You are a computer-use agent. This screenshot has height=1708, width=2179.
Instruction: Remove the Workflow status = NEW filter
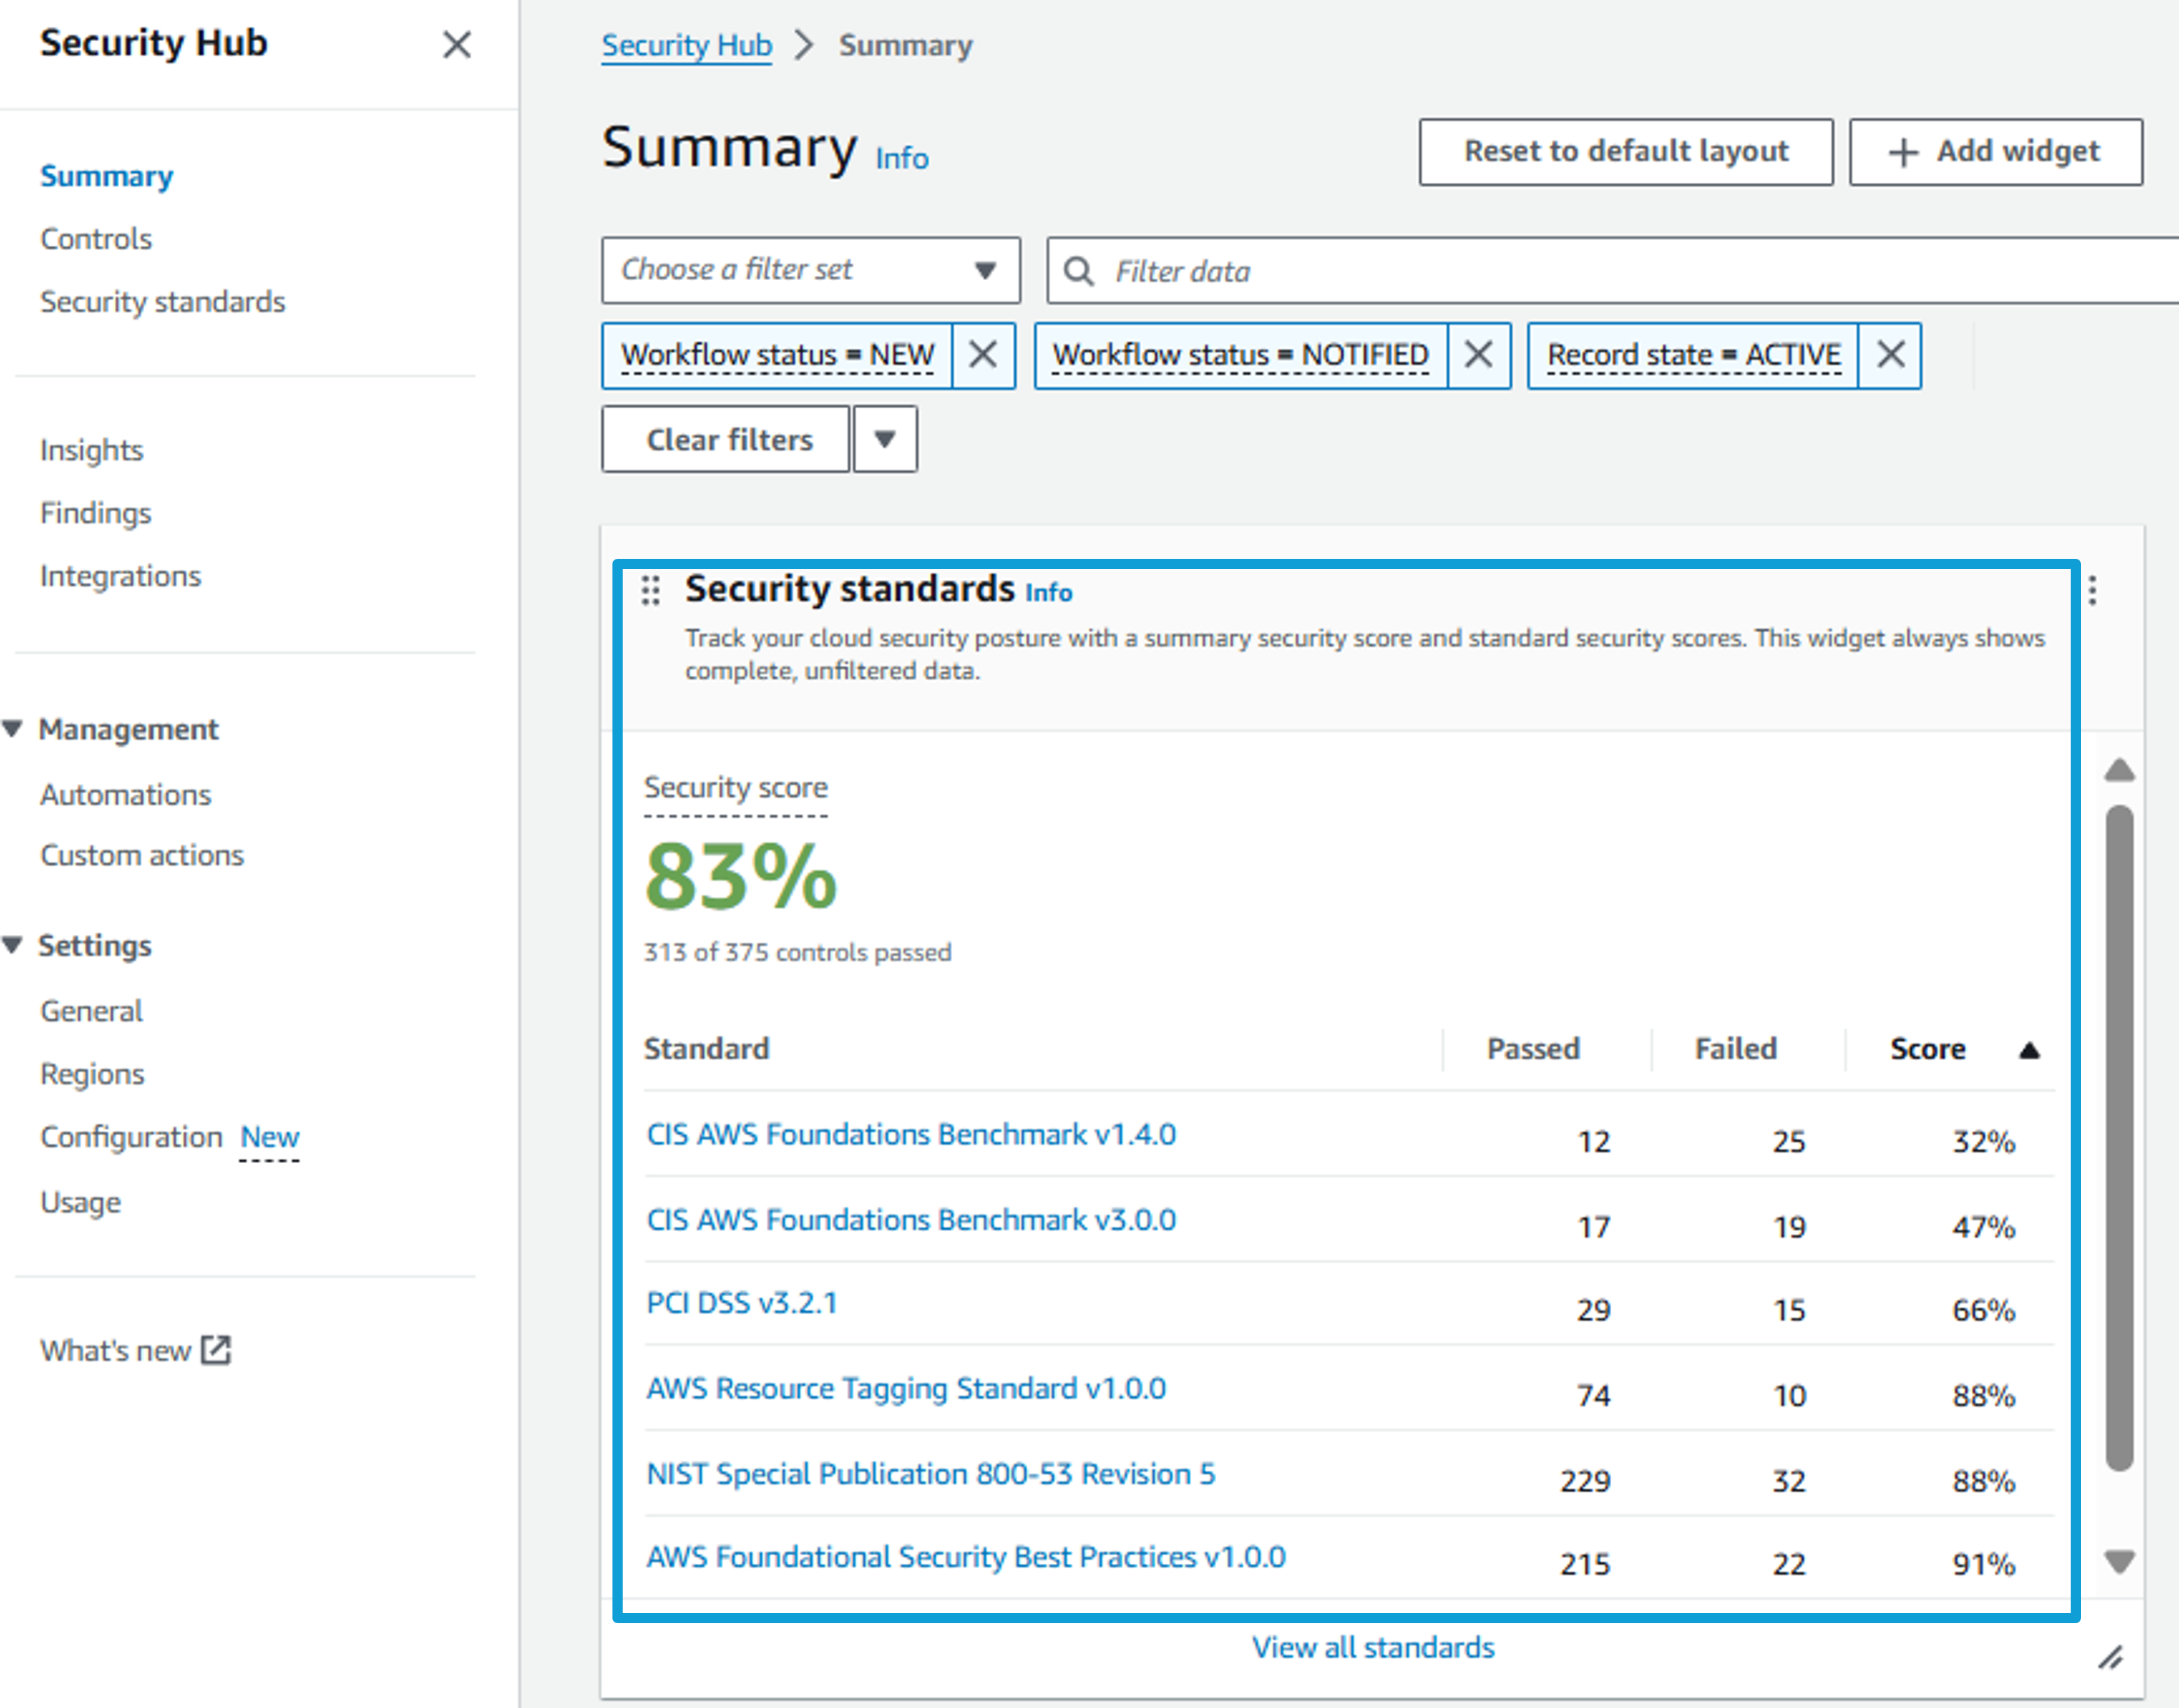tap(983, 355)
